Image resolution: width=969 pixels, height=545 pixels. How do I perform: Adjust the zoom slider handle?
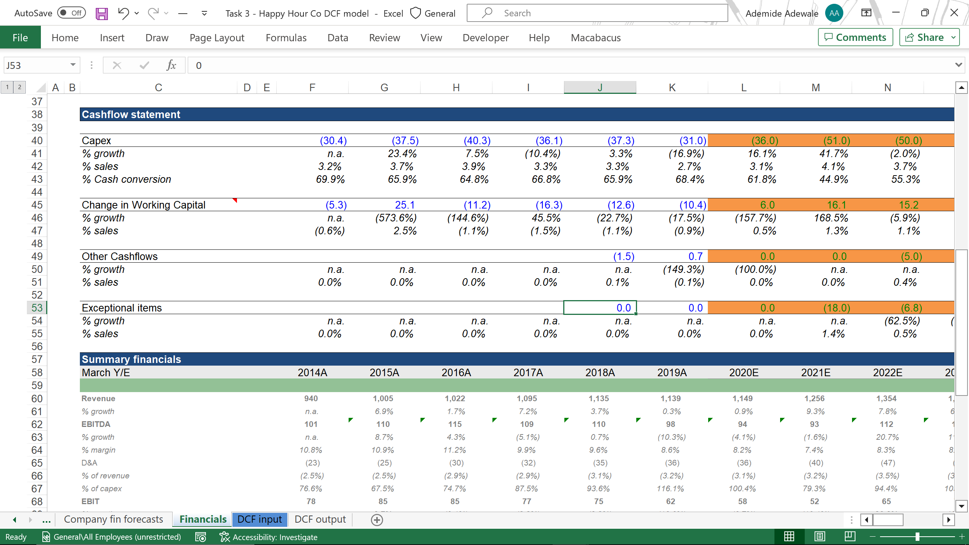point(917,537)
